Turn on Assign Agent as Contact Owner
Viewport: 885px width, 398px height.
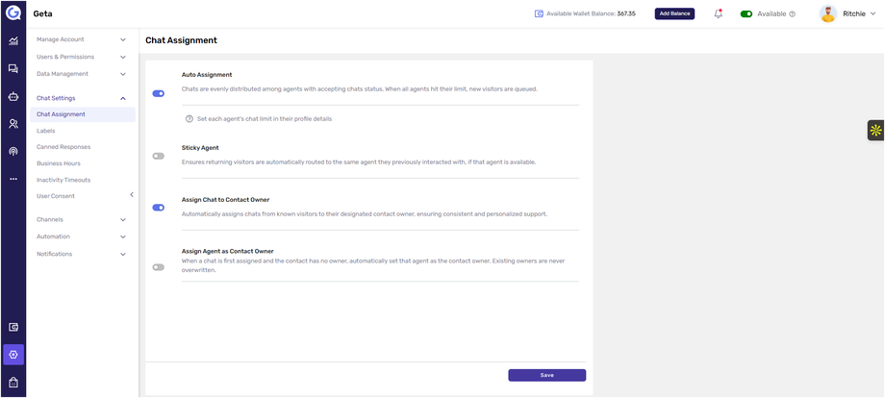[159, 267]
